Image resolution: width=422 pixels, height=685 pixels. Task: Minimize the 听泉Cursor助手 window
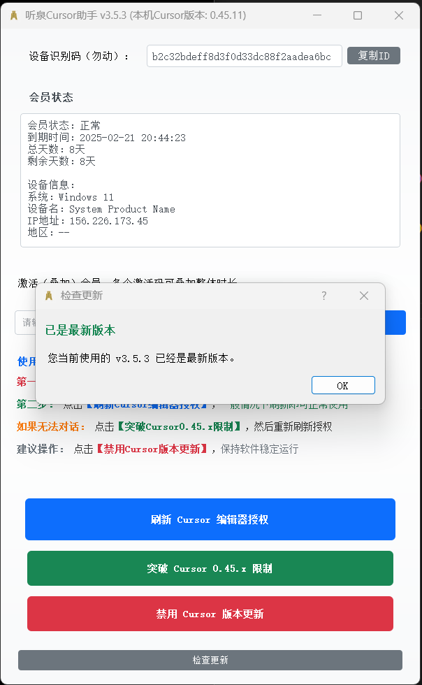317,15
